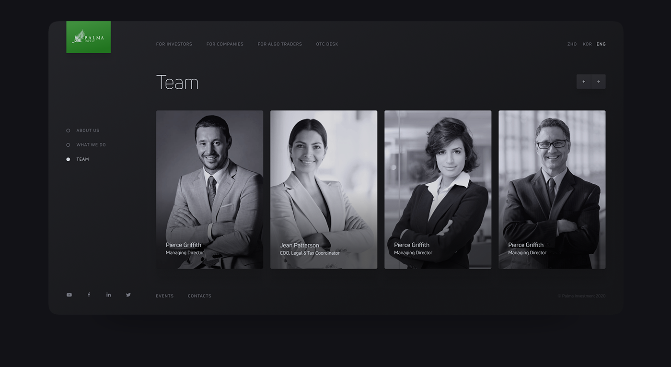Open the card of woman in dark blazer
This screenshot has height=367, width=671.
point(438,189)
